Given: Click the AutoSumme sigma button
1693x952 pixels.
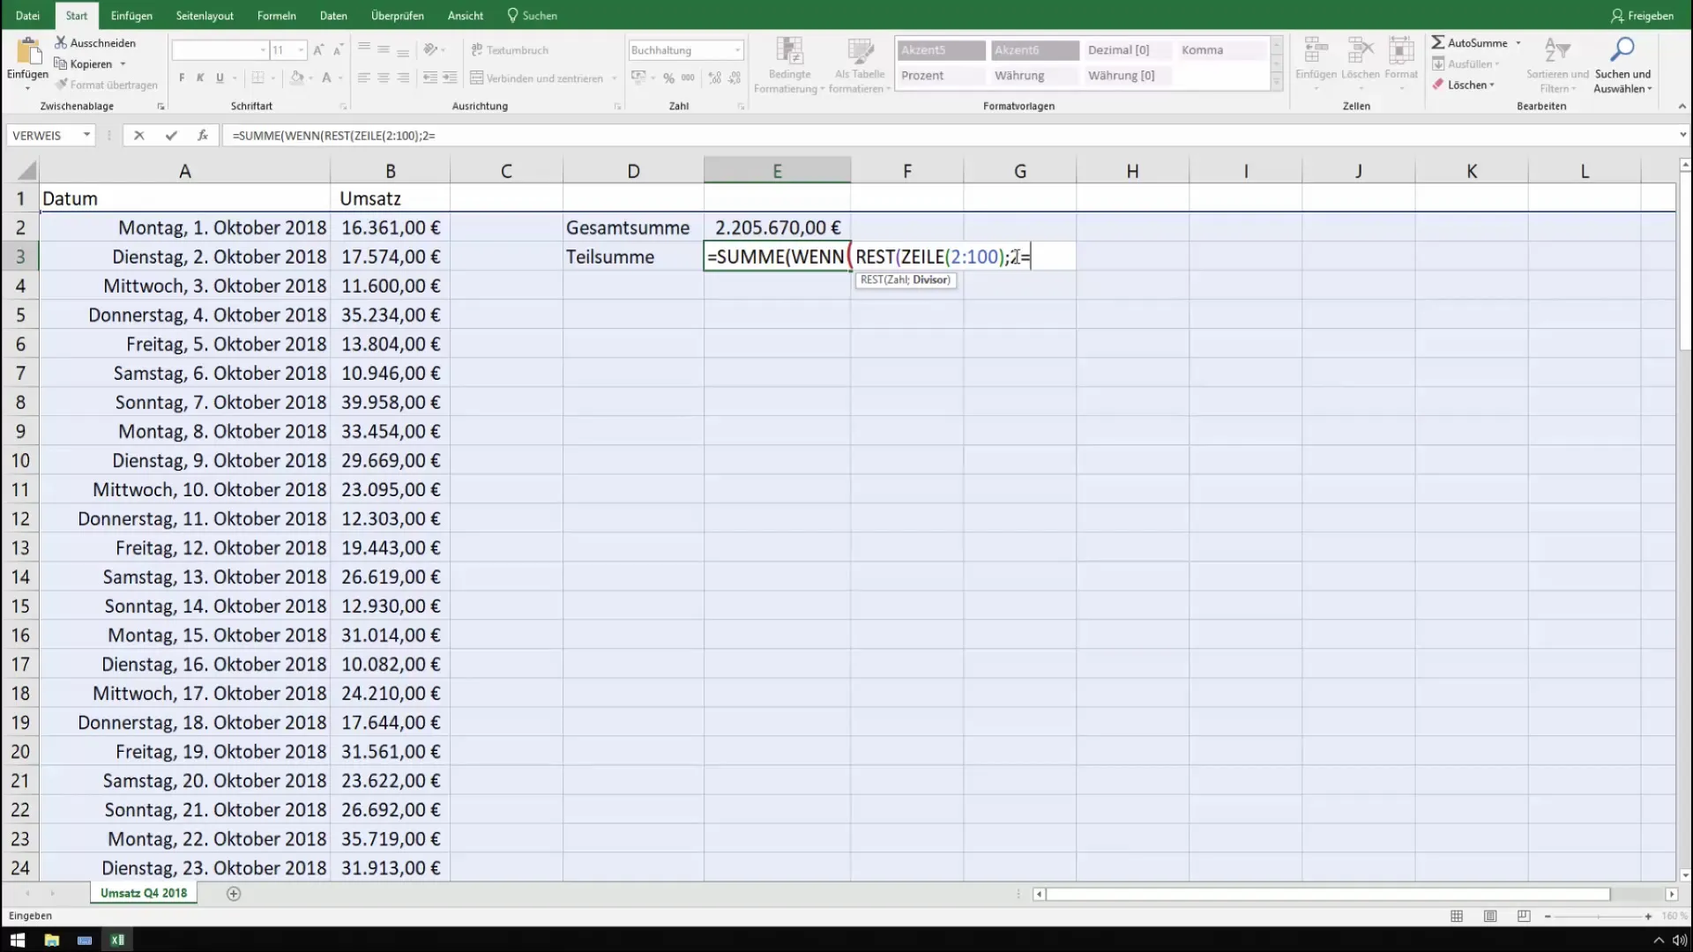Looking at the screenshot, I should pos(1469,42).
